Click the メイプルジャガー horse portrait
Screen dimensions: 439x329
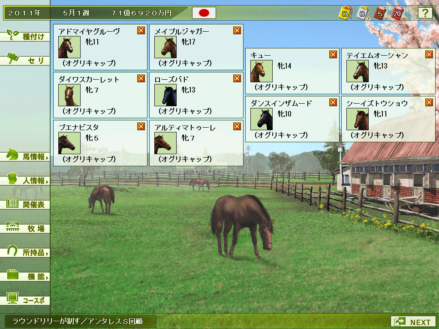tap(165, 47)
